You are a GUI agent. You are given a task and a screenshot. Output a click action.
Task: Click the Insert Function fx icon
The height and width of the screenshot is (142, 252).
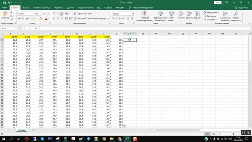click(x=36, y=28)
